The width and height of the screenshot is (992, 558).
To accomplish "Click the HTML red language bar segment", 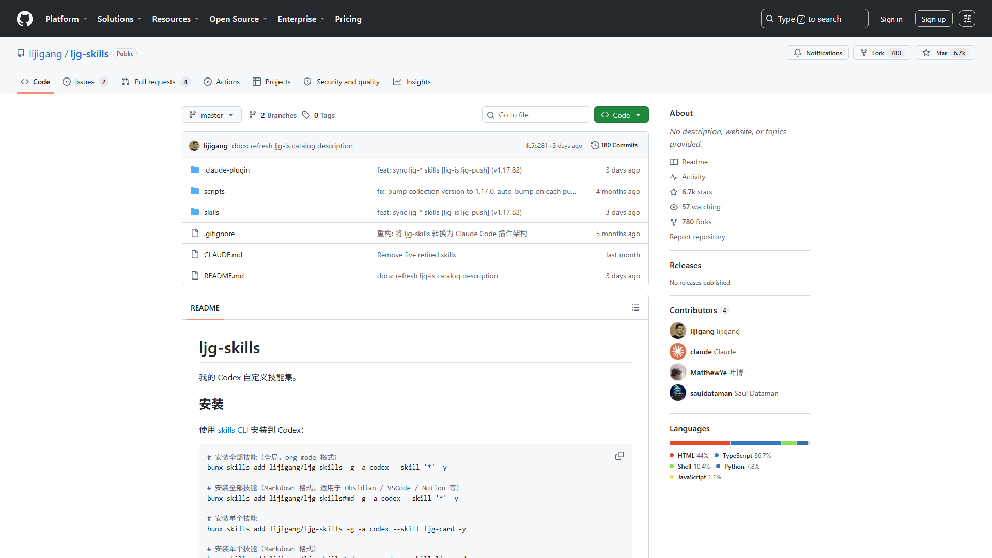I will [x=700, y=443].
